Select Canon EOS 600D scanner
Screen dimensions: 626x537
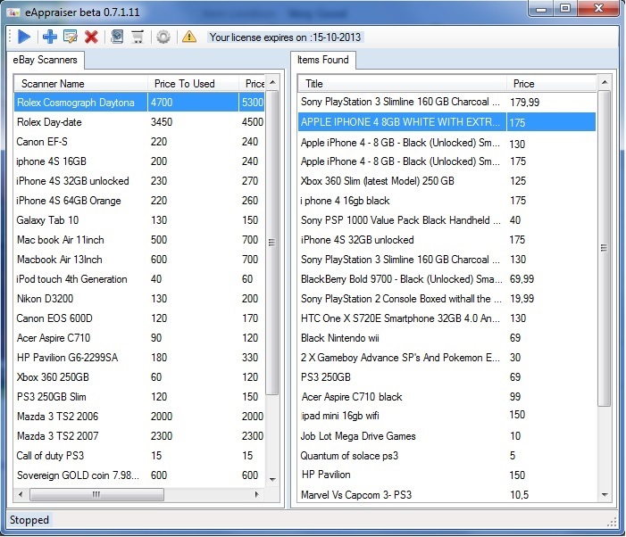(x=139, y=318)
